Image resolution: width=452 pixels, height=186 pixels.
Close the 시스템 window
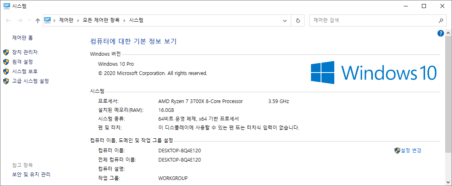point(442,6)
